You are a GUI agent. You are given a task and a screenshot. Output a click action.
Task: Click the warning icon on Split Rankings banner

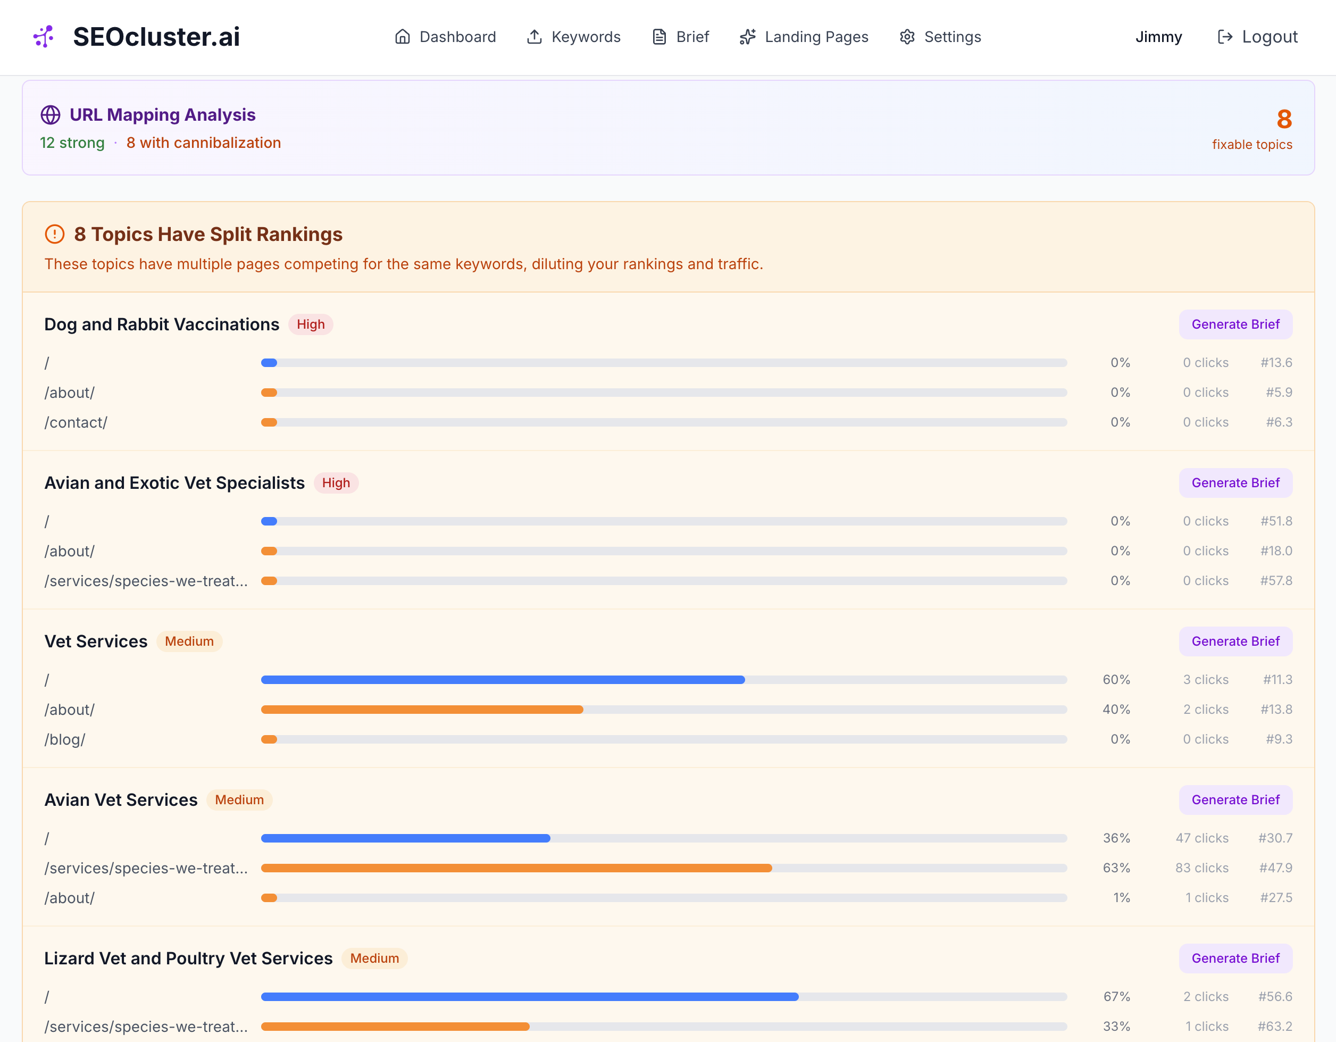pos(54,234)
